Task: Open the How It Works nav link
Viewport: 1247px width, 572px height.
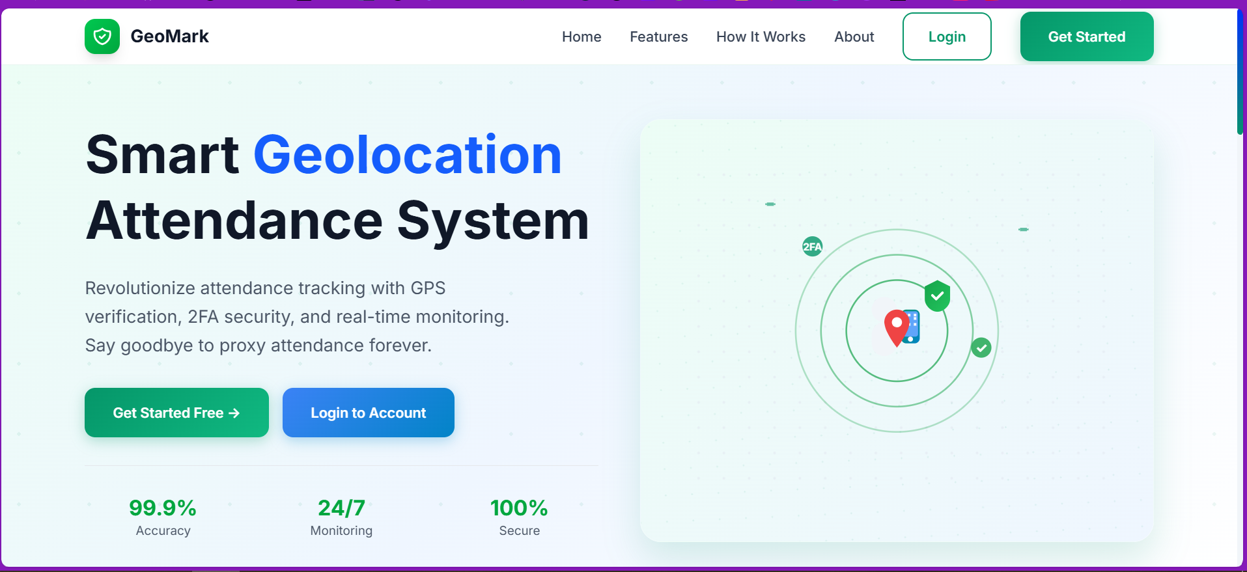Action: (x=761, y=37)
